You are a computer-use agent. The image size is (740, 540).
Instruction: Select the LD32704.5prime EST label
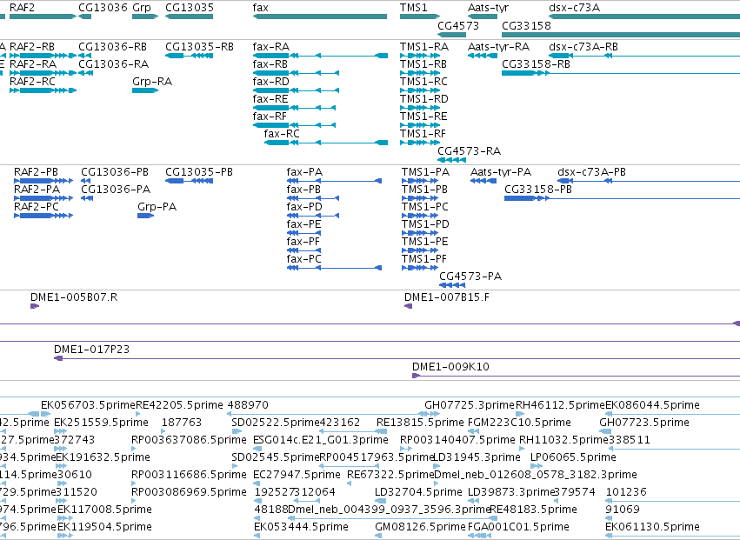tap(418, 492)
